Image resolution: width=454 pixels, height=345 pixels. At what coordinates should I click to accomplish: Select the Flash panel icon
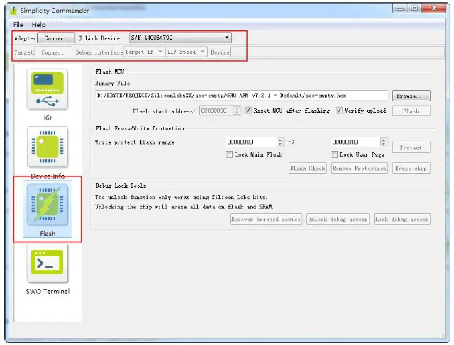coord(48,205)
